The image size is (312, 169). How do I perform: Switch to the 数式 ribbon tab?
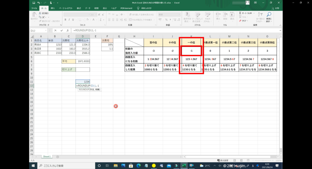79,8
